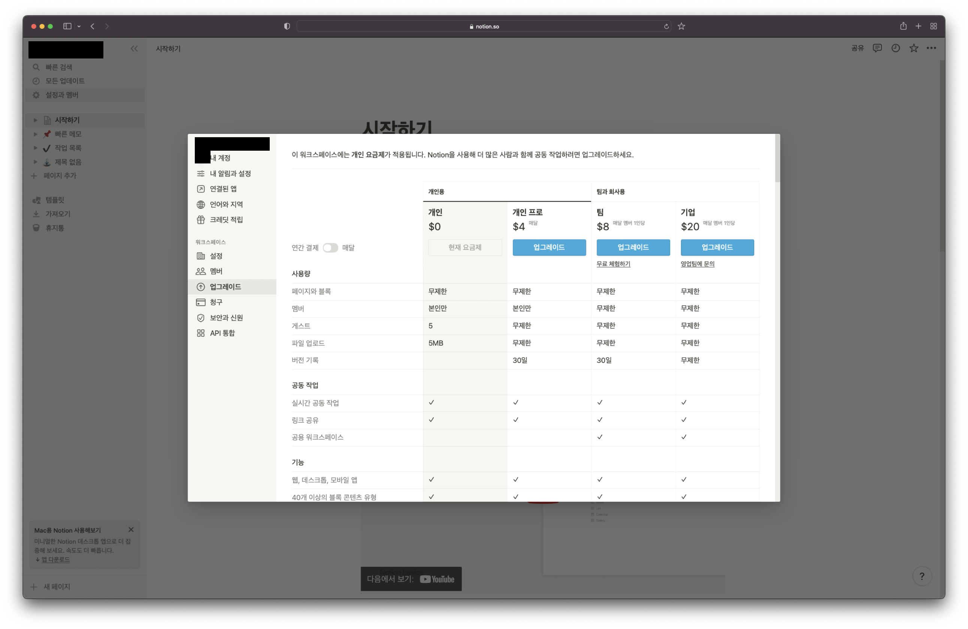Open 설정과 멤버 in sidebar
968x629 pixels.
[x=85, y=95]
